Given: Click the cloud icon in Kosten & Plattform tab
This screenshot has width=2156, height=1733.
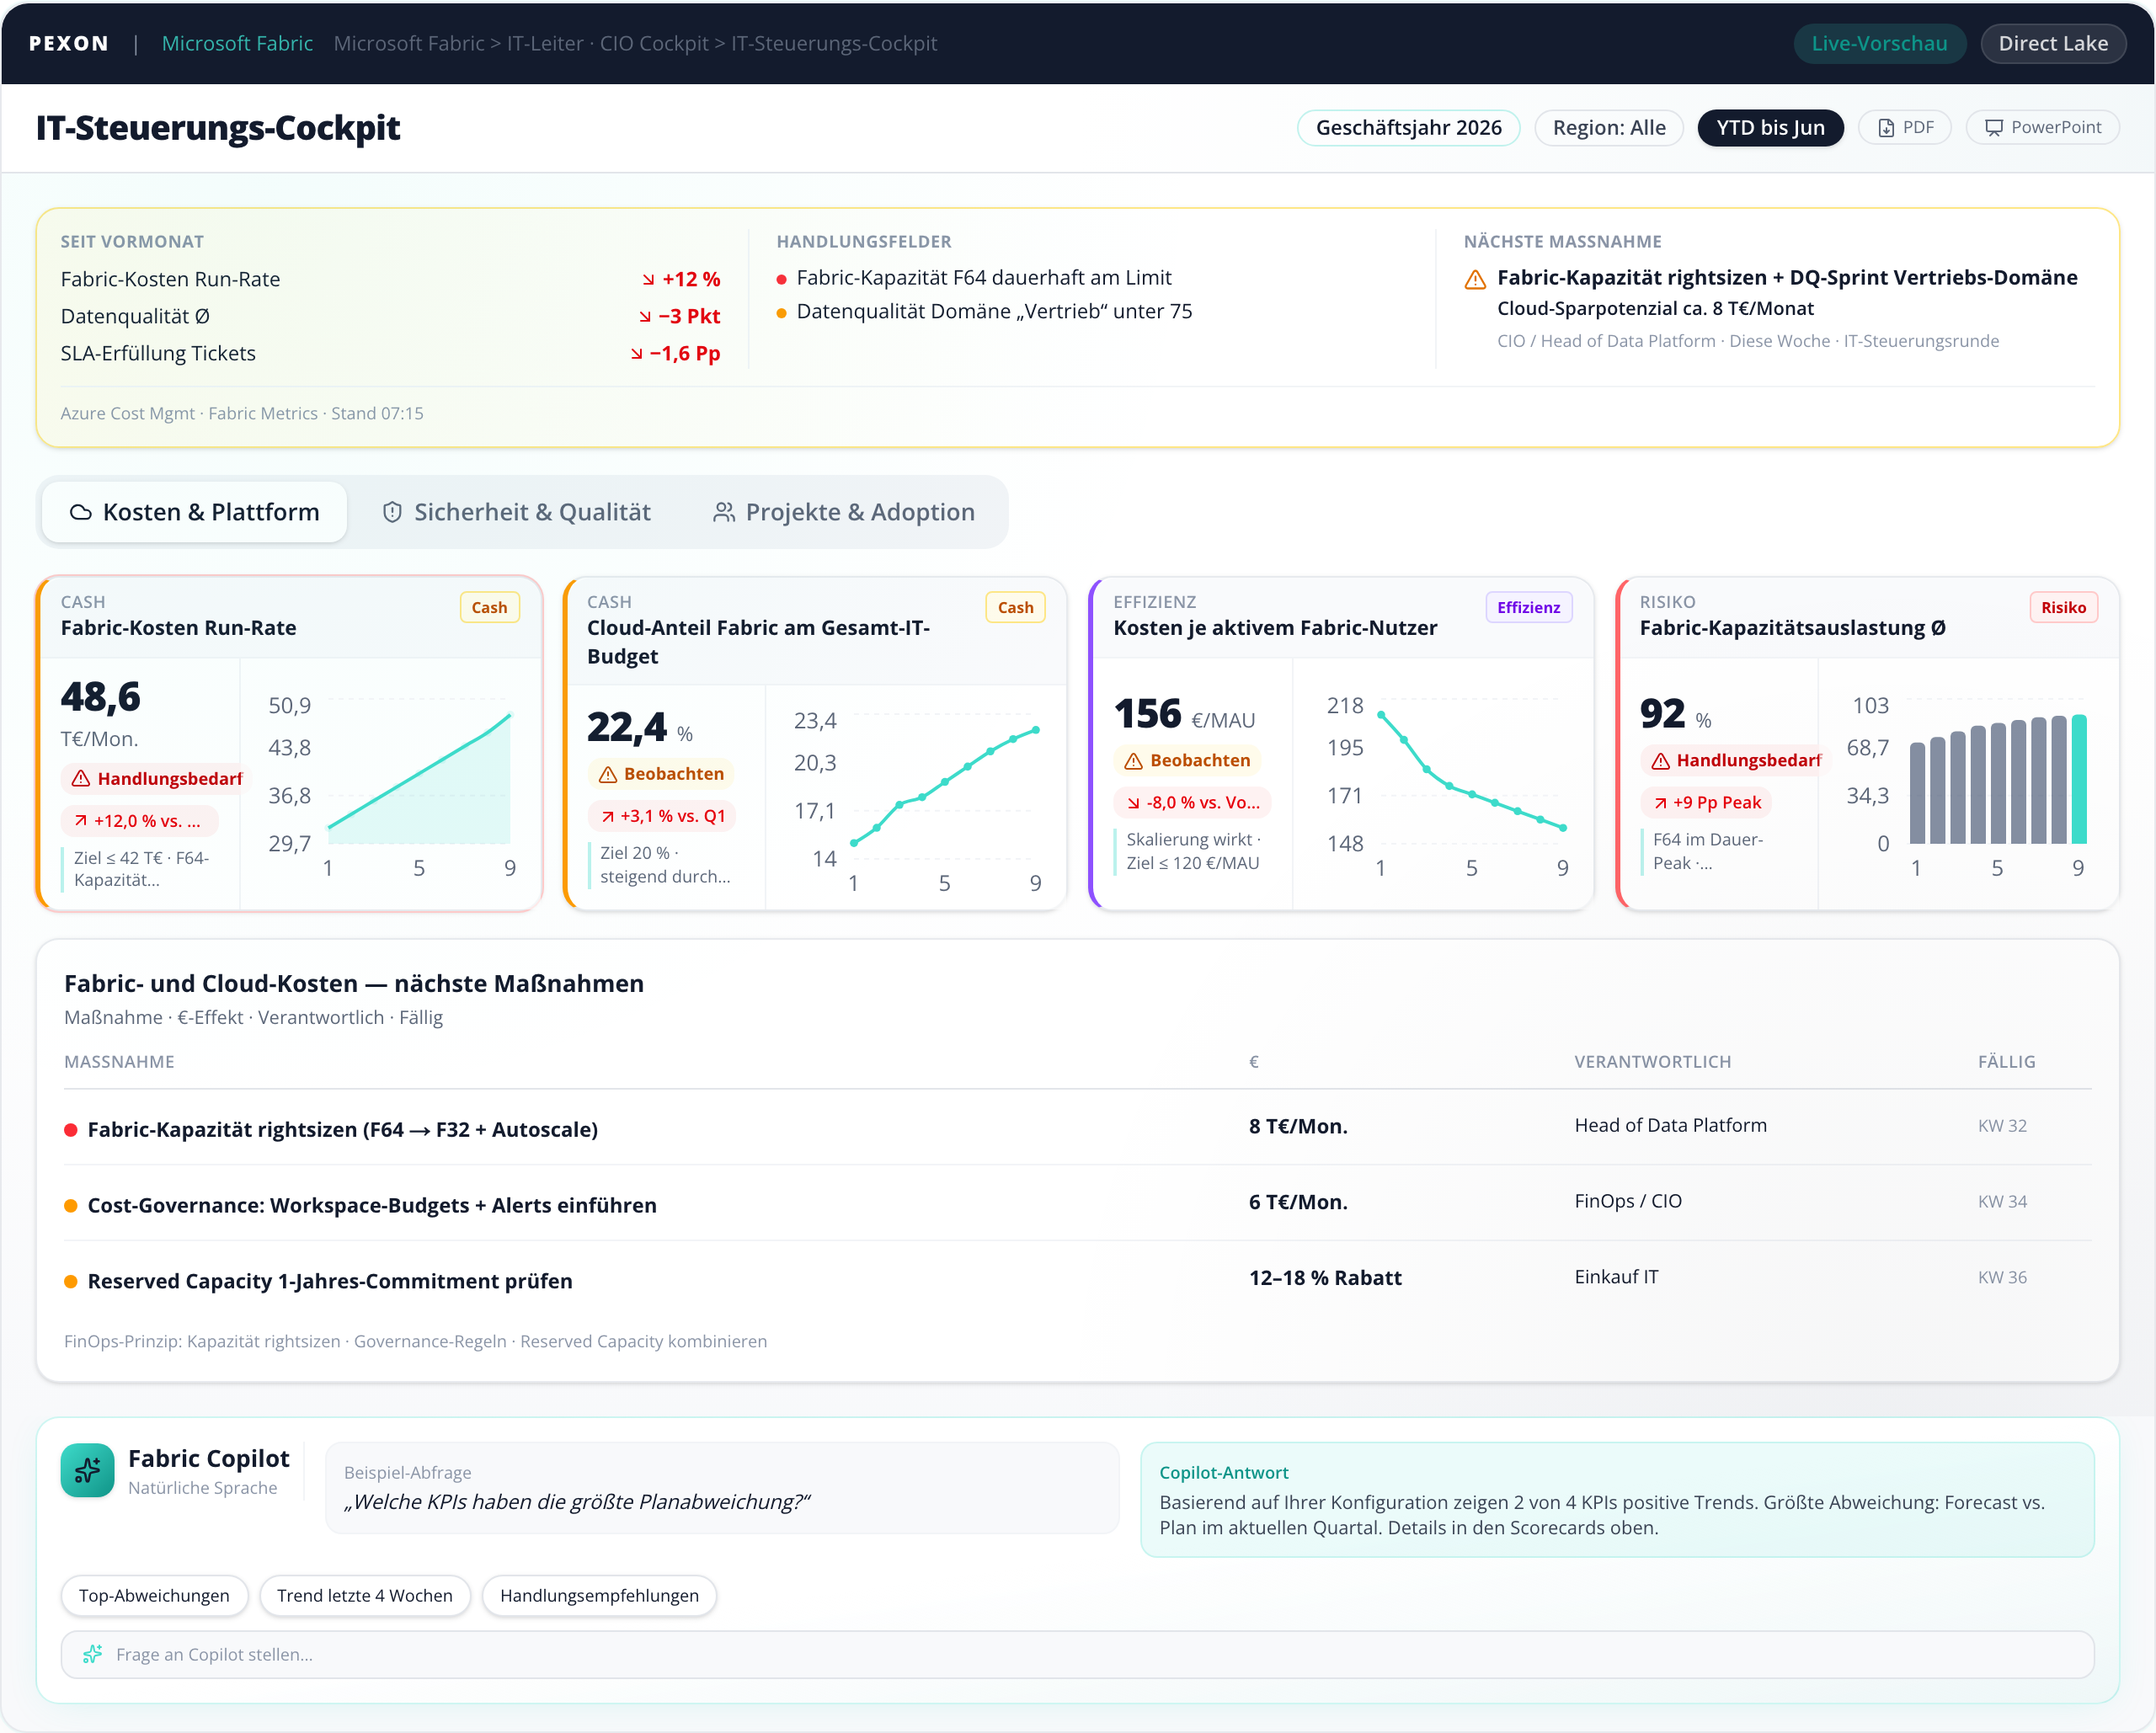Looking at the screenshot, I should 81,512.
